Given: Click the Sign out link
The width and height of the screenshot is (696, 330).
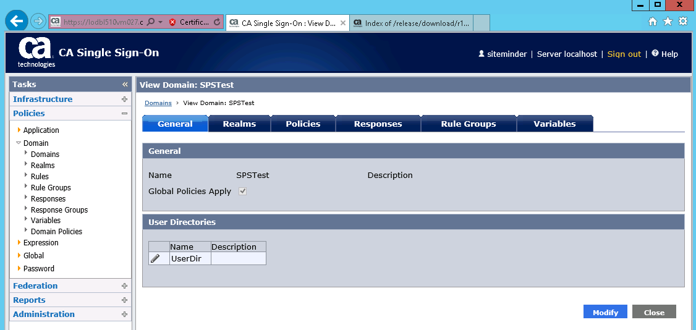Looking at the screenshot, I should pos(624,54).
